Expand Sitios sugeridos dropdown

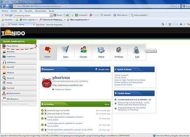(37, 20)
